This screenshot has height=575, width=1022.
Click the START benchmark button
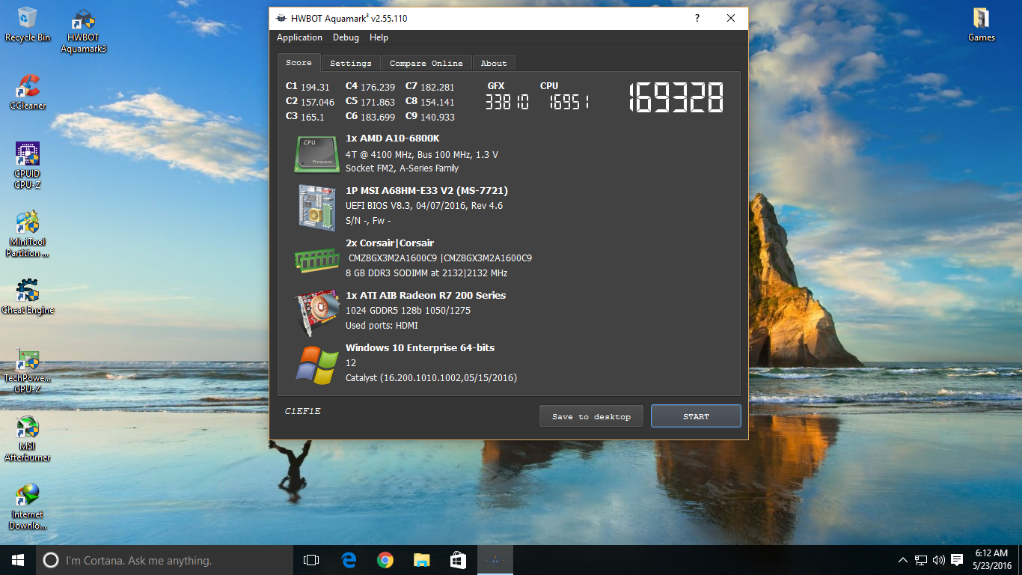[x=696, y=416]
